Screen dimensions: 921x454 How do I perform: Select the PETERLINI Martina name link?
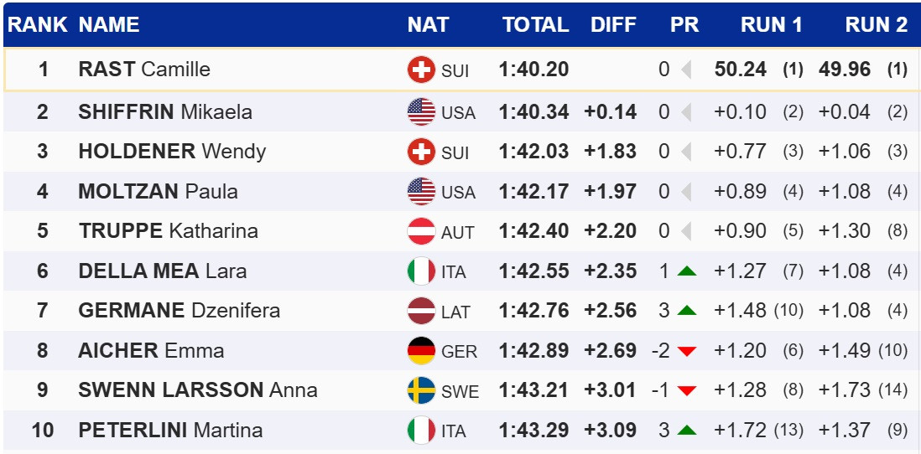170,431
